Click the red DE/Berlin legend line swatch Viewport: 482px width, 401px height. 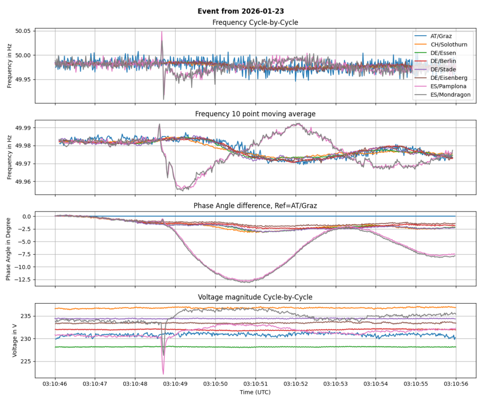(x=420, y=61)
